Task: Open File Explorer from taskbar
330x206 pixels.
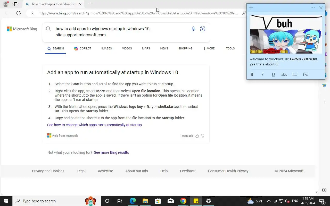Action: pos(145,201)
